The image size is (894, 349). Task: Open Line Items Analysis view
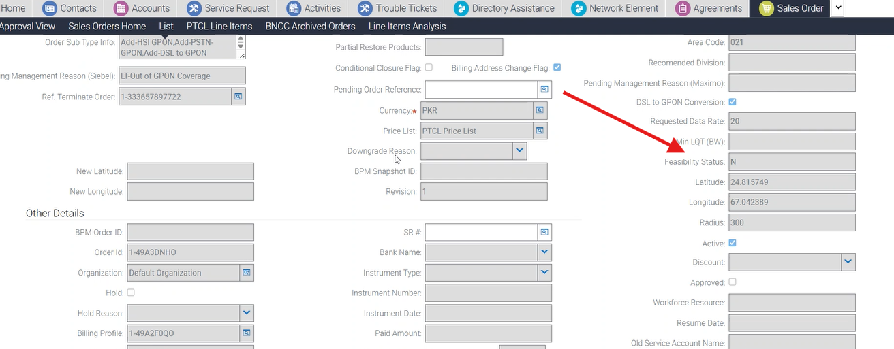407,26
